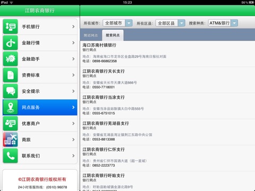
Task: Tap phone number 0852-2223773
Action: tap(104, 166)
